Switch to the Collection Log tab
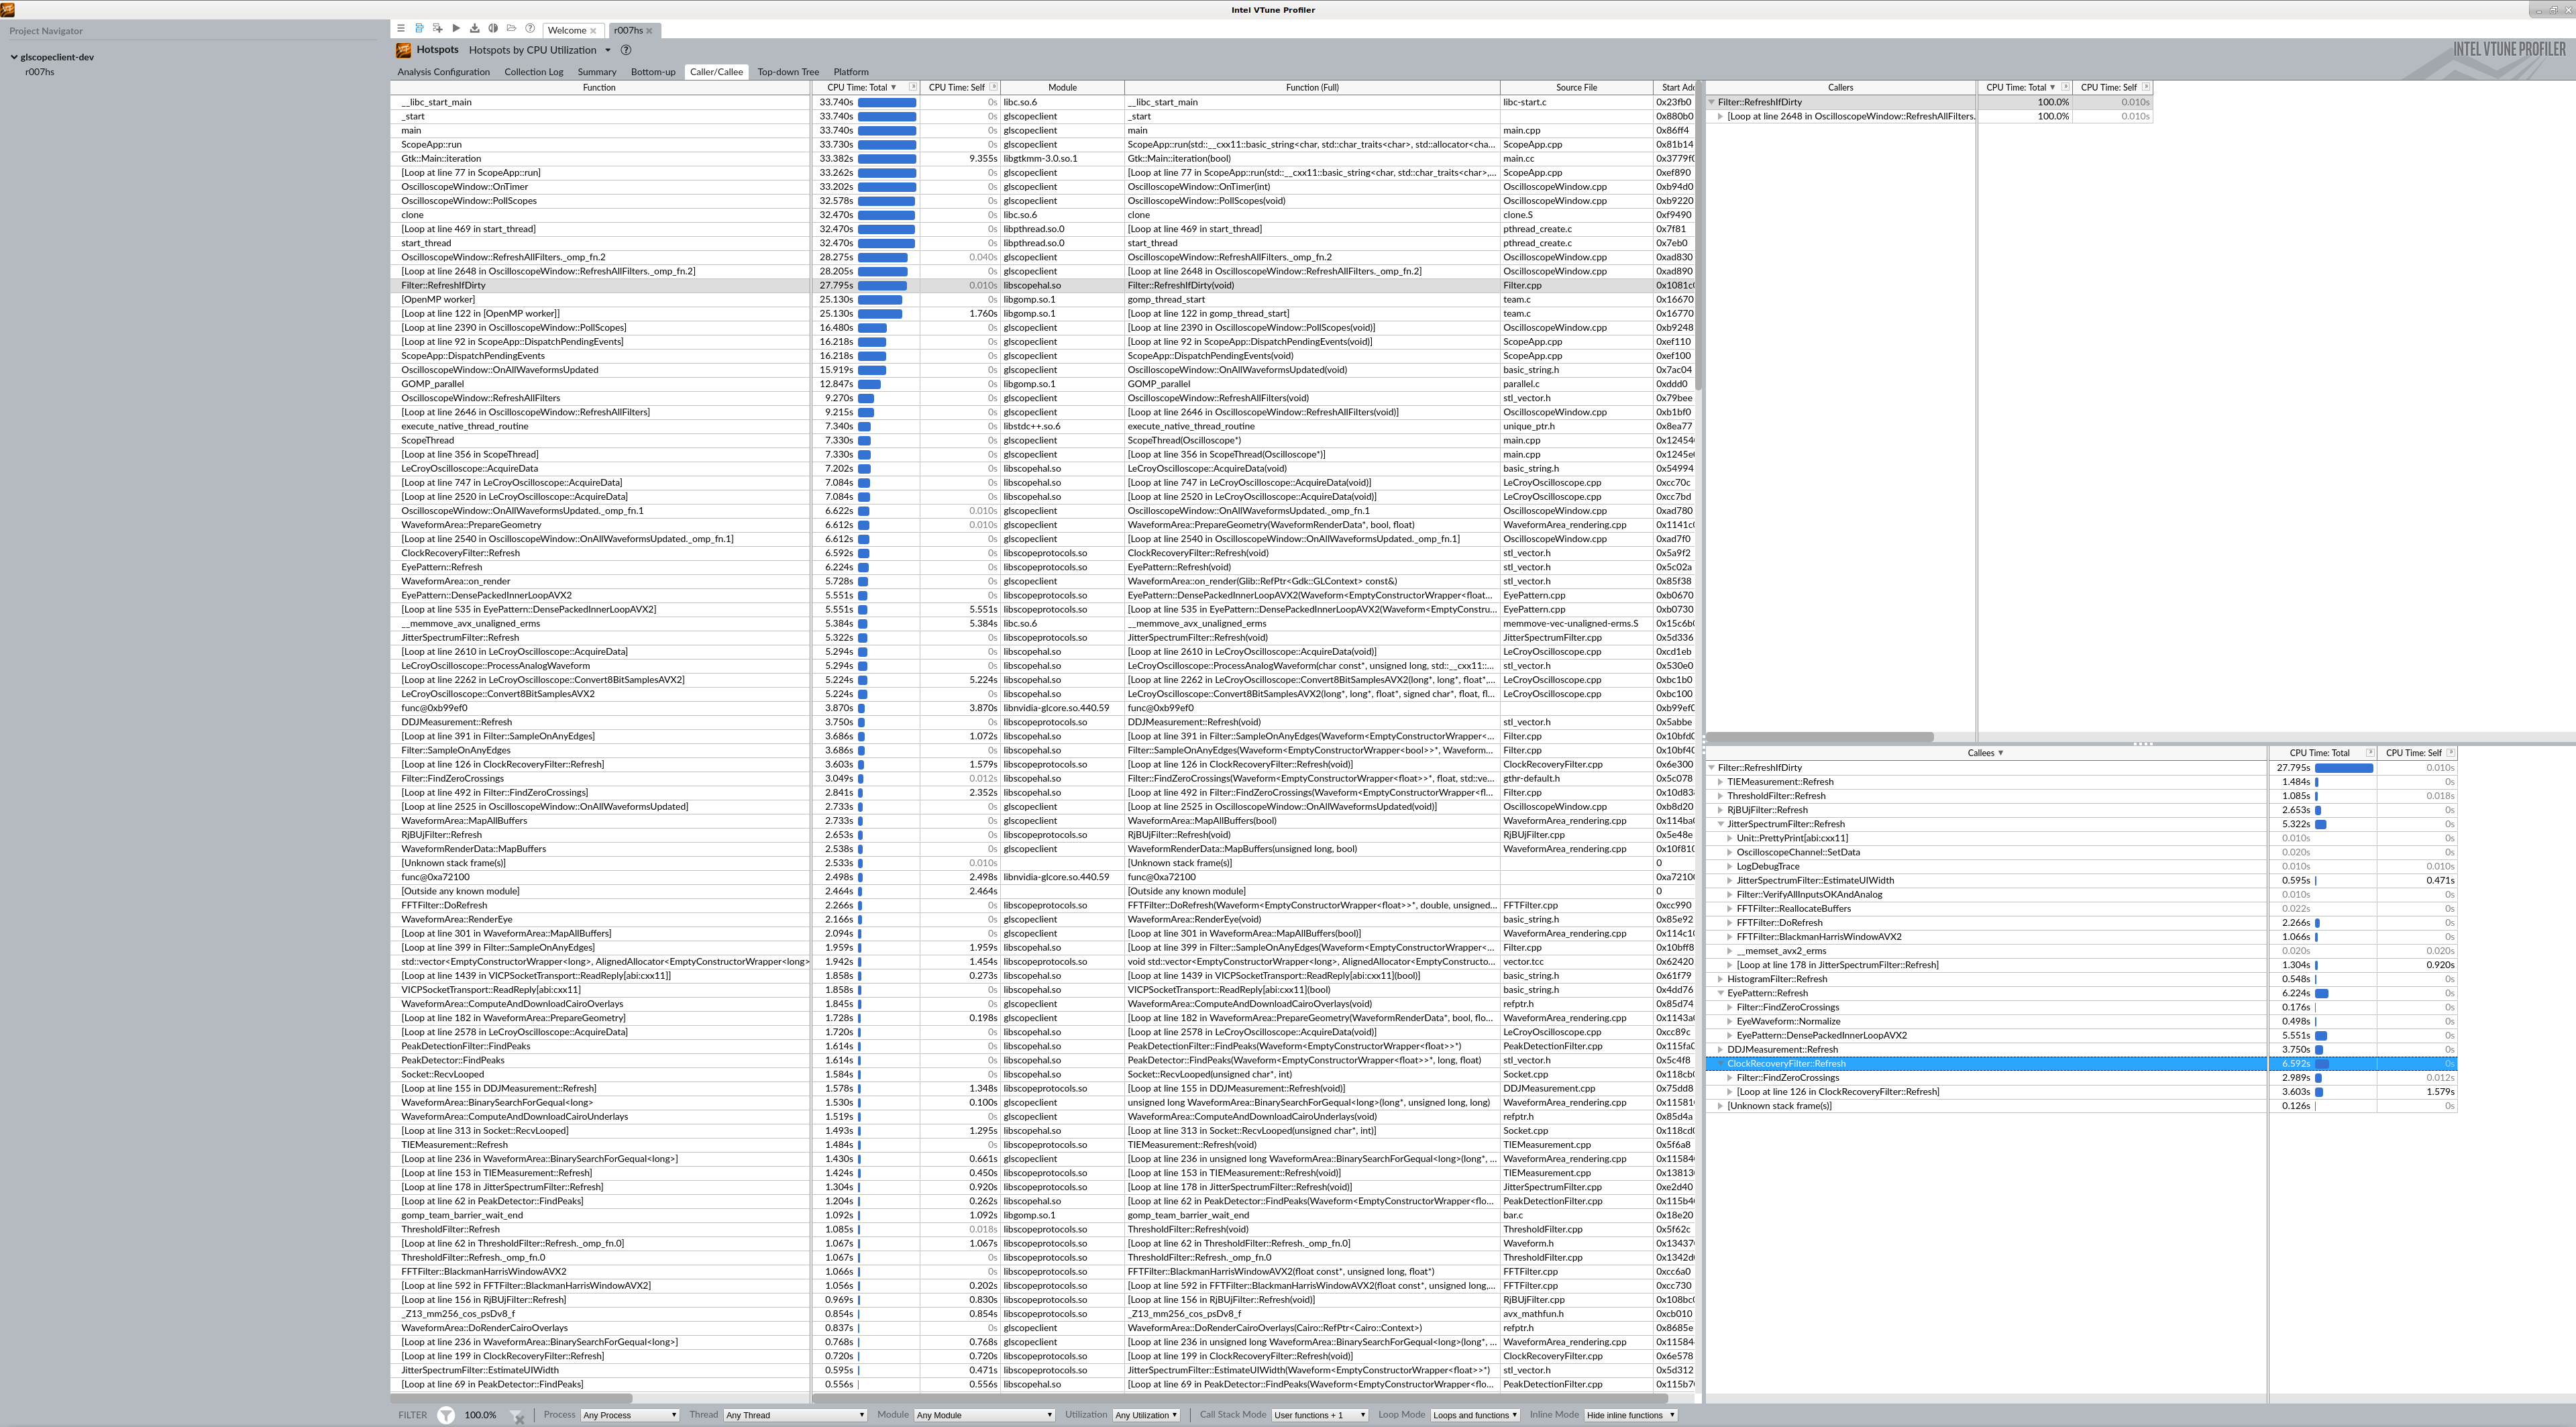 [534, 72]
